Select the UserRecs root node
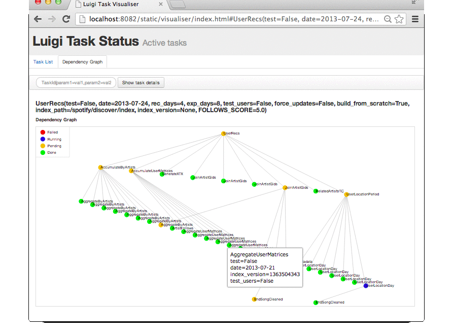The height and width of the screenshot is (335, 453). [x=223, y=133]
